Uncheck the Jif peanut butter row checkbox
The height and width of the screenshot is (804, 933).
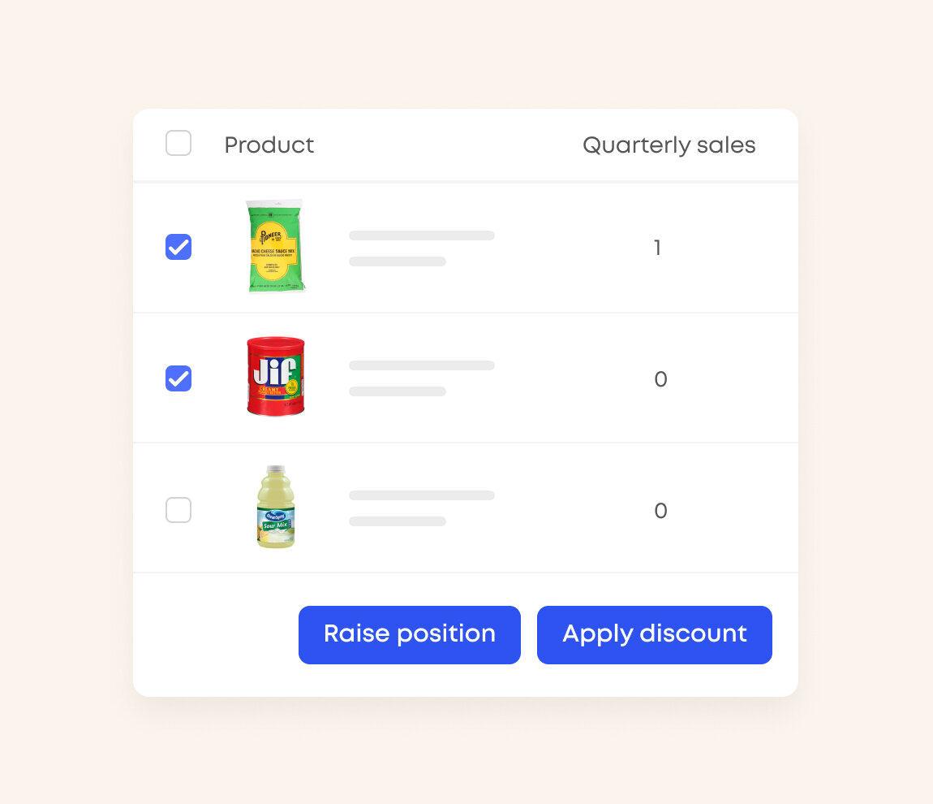[178, 378]
